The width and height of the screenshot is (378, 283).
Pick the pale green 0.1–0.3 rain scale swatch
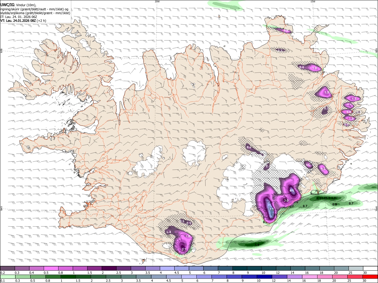(8, 277)
